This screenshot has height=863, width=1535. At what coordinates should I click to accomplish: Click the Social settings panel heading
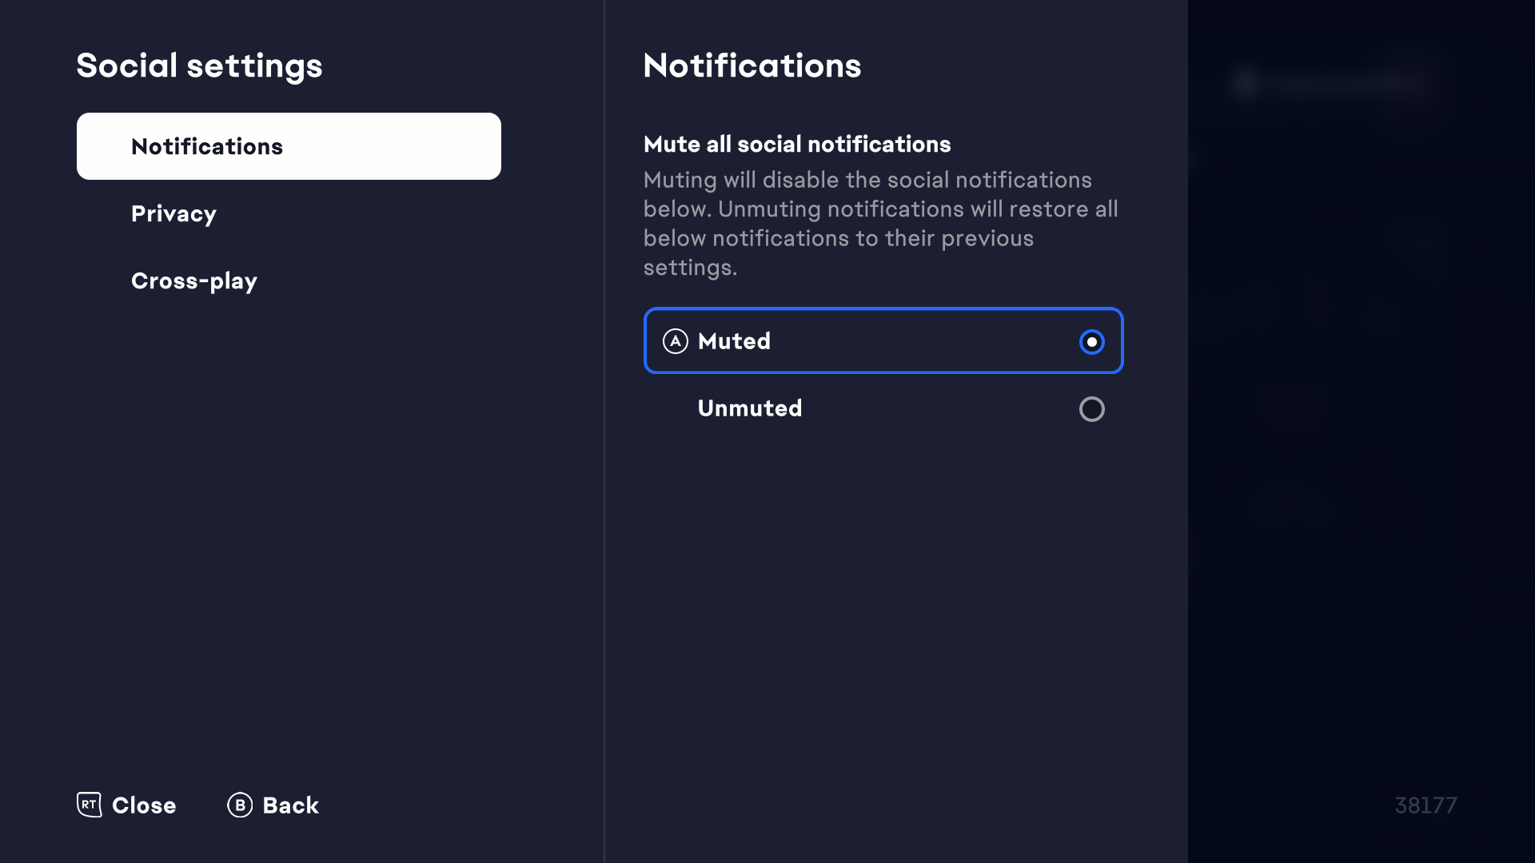(x=199, y=66)
